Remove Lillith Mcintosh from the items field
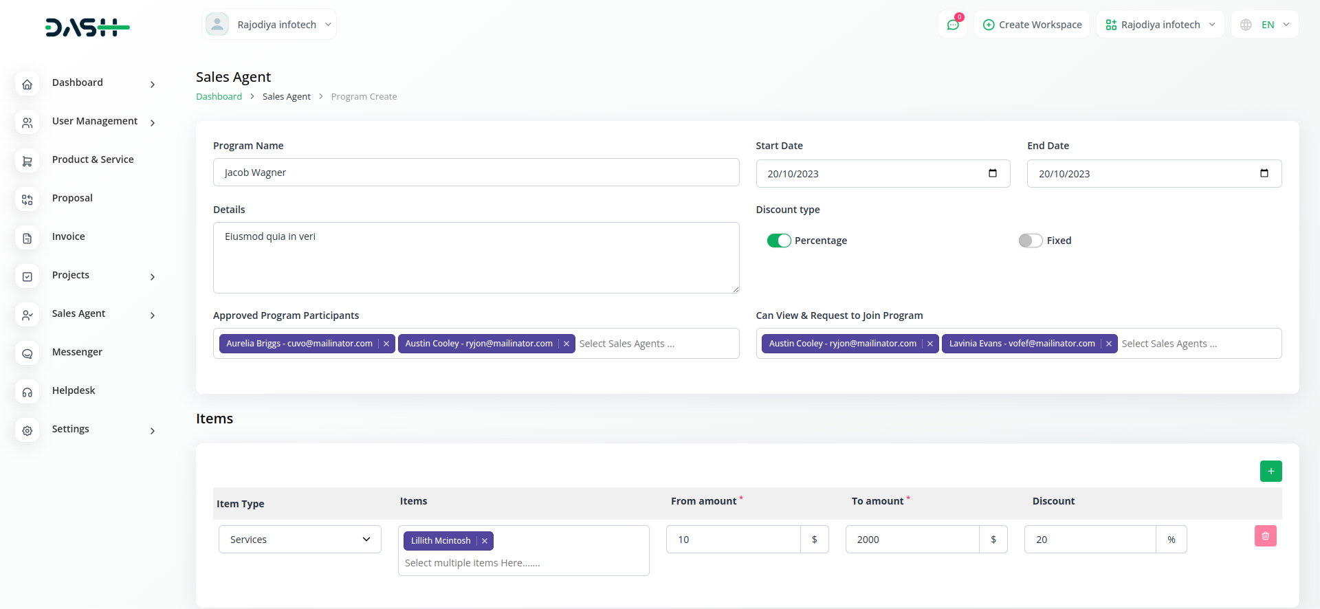The width and height of the screenshot is (1320, 609). (485, 541)
